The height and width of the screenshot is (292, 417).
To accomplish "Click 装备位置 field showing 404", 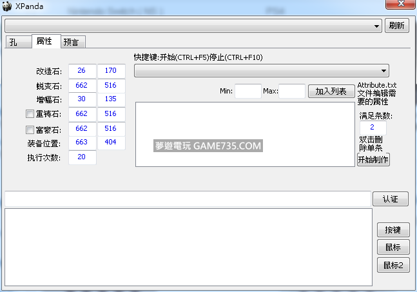I will click(111, 143).
